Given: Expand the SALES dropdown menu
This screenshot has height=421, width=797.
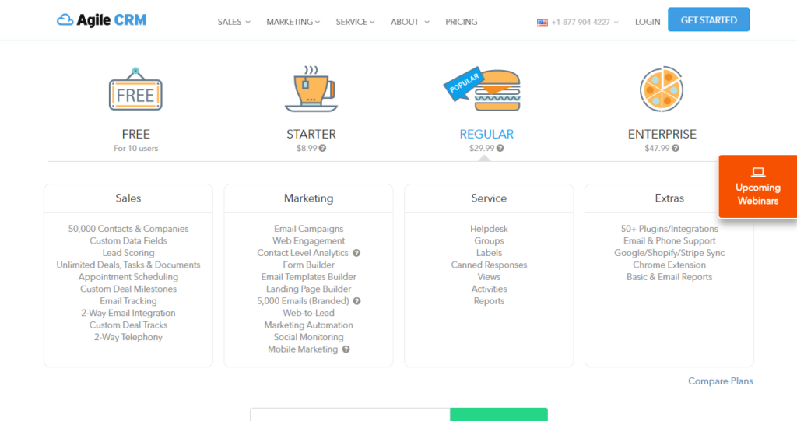Looking at the screenshot, I should [233, 22].
